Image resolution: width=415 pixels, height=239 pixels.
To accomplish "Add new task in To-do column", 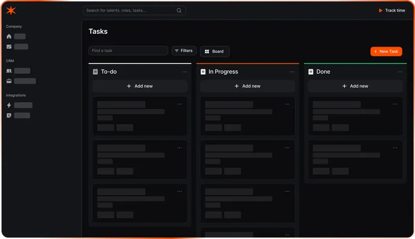I will click(140, 86).
